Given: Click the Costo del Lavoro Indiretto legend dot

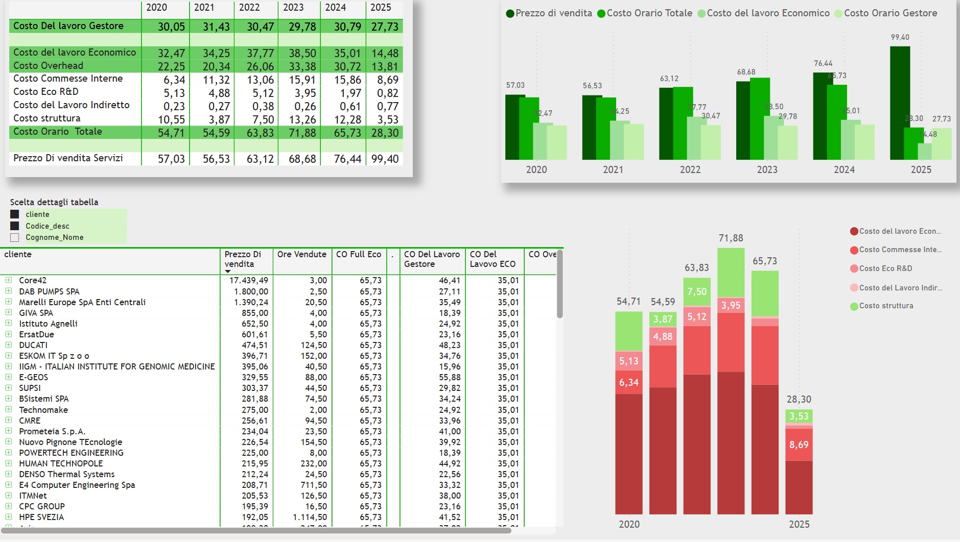Looking at the screenshot, I should 854,288.
